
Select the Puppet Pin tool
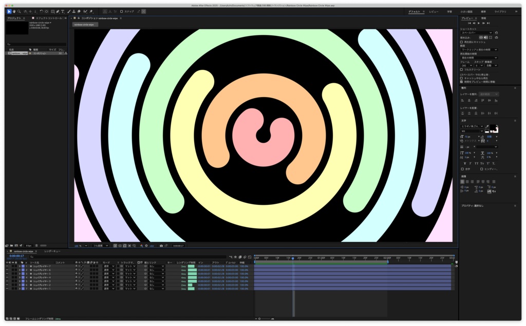pos(91,11)
